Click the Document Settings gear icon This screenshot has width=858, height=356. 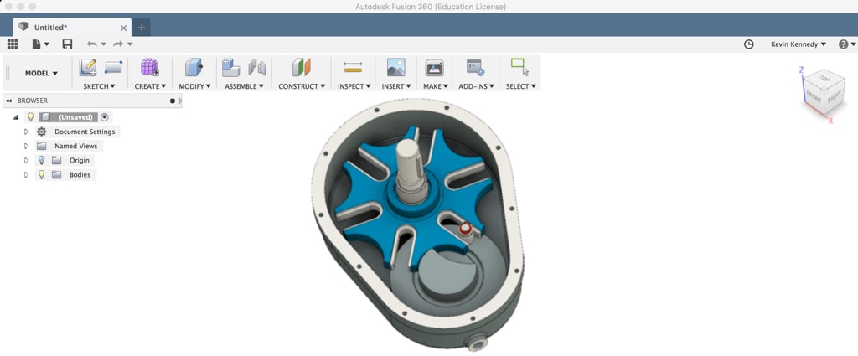(42, 132)
